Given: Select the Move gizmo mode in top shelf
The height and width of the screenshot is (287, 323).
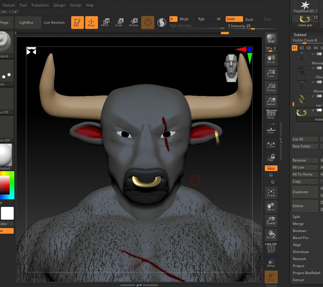Looking at the screenshot, I should tap(105, 23).
